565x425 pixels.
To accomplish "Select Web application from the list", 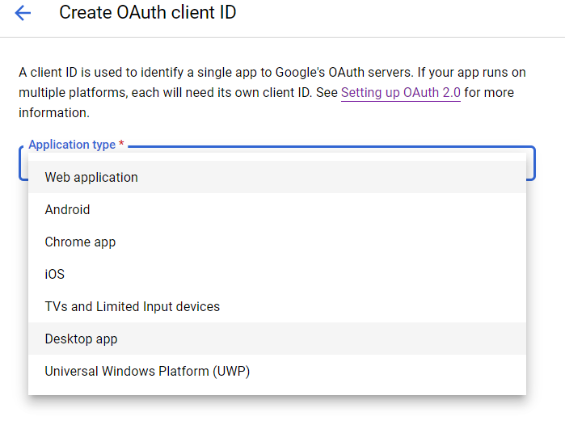I will [x=91, y=177].
